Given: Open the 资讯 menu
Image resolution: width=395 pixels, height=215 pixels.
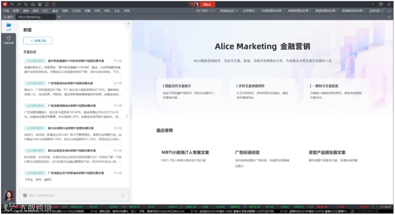Looking at the screenshot, I should [107, 11].
